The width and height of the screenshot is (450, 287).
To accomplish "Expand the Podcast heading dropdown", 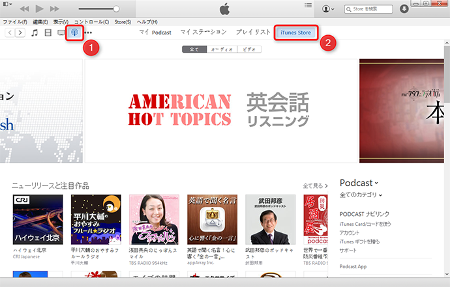I will [x=359, y=183].
